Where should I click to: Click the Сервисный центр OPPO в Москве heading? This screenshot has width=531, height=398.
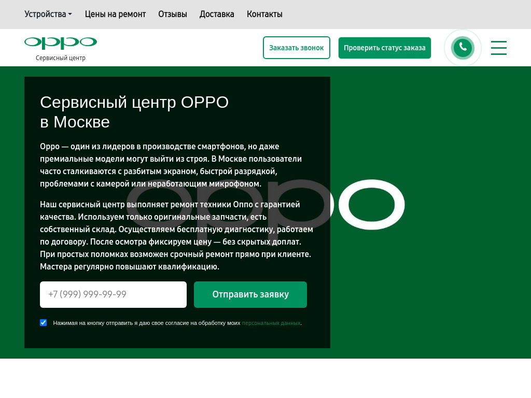coord(134,112)
